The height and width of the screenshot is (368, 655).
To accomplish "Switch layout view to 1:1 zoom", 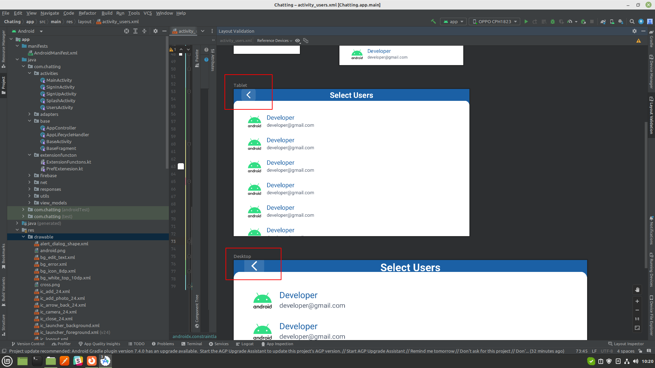I will click(637, 319).
